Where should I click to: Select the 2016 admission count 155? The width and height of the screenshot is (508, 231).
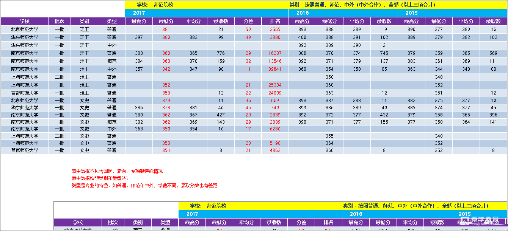384,122
